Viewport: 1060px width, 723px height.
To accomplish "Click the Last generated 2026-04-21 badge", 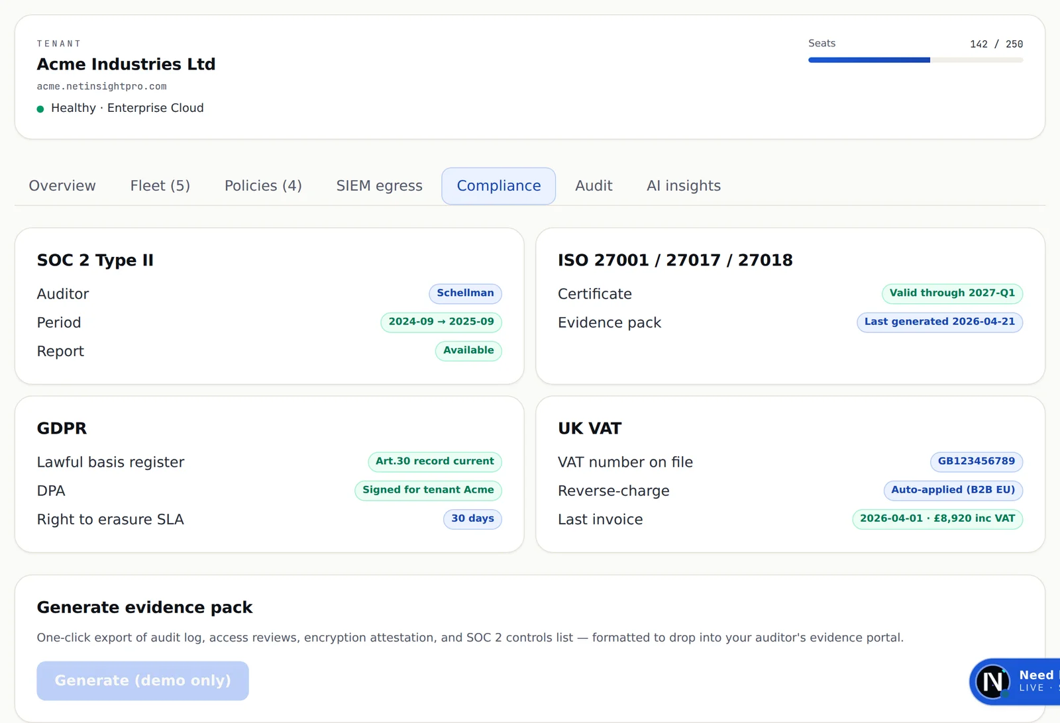I will pyautogui.click(x=939, y=322).
